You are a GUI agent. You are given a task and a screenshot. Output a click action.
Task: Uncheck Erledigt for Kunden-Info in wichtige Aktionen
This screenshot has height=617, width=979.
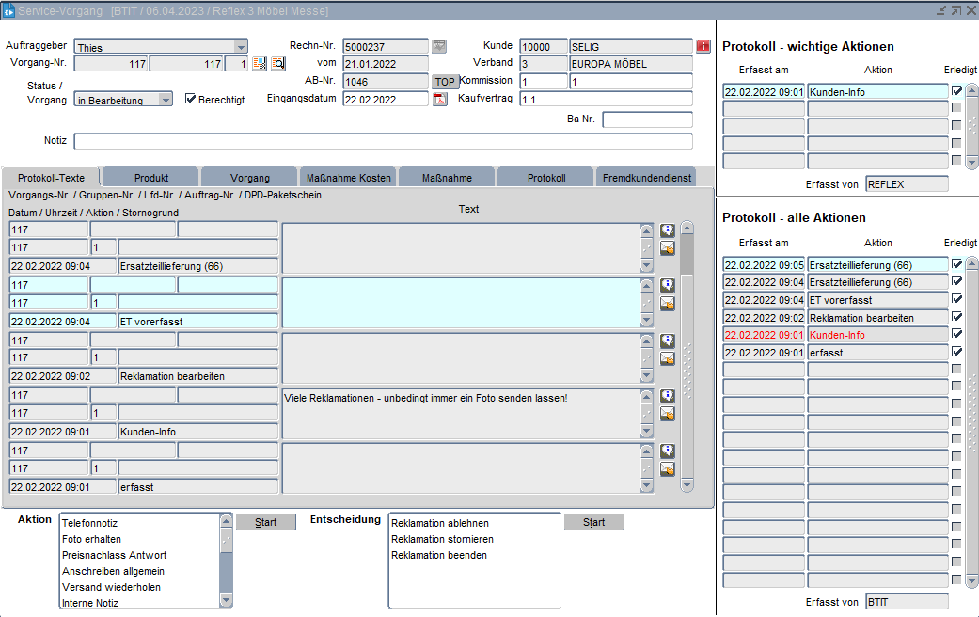pyautogui.click(x=956, y=91)
